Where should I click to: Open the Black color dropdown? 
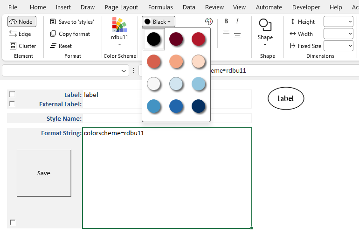159,22
